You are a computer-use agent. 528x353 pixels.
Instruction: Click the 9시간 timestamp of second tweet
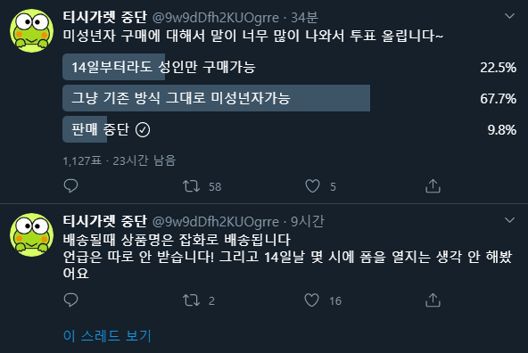point(307,221)
